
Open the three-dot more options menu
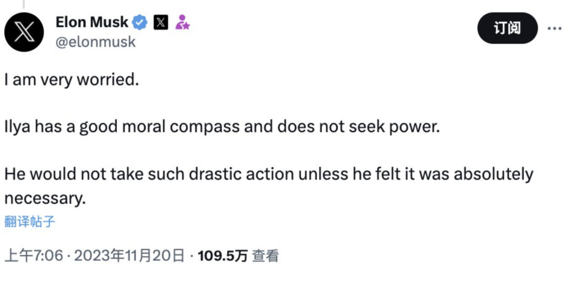tap(554, 28)
